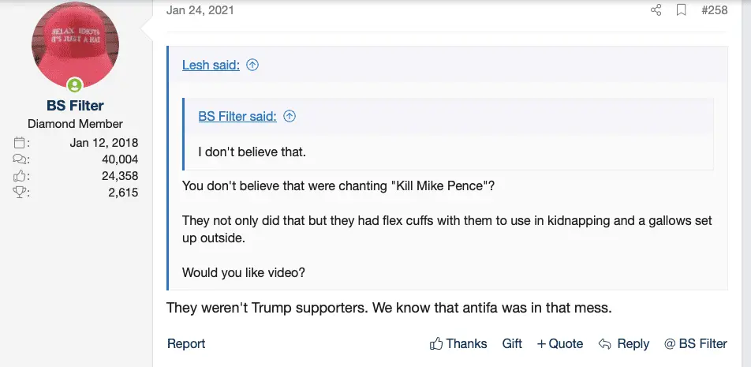Click the thumbs-up Thanks button

tap(458, 343)
